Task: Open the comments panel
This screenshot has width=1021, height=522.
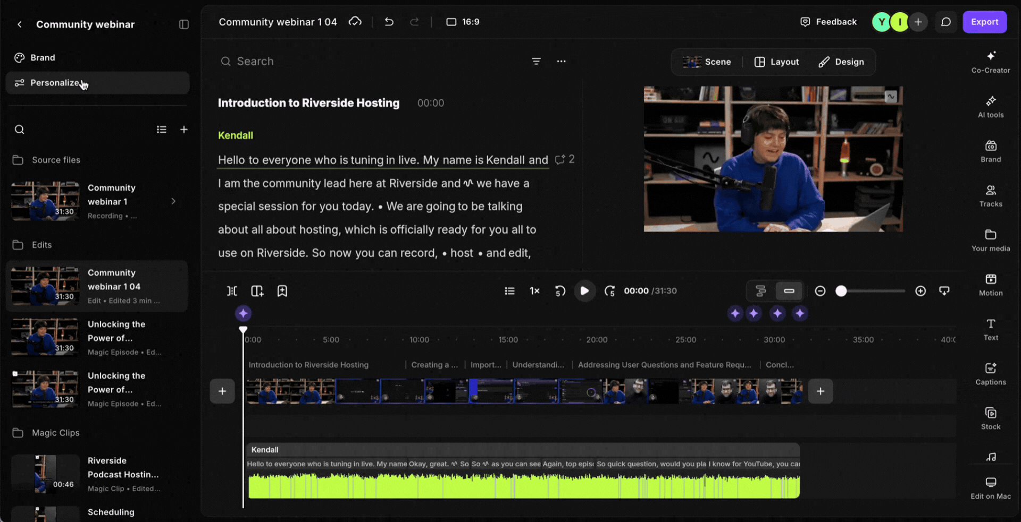Action: [x=946, y=22]
